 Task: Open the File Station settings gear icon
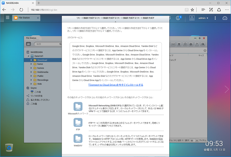click(x=191, y=44)
